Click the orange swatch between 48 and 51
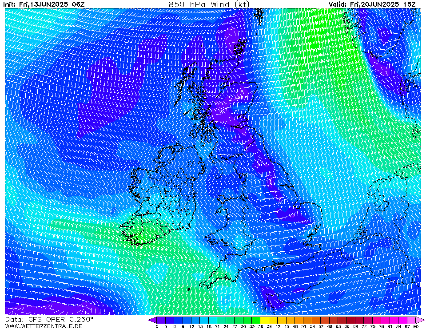The image size is (426, 329). (x=299, y=320)
